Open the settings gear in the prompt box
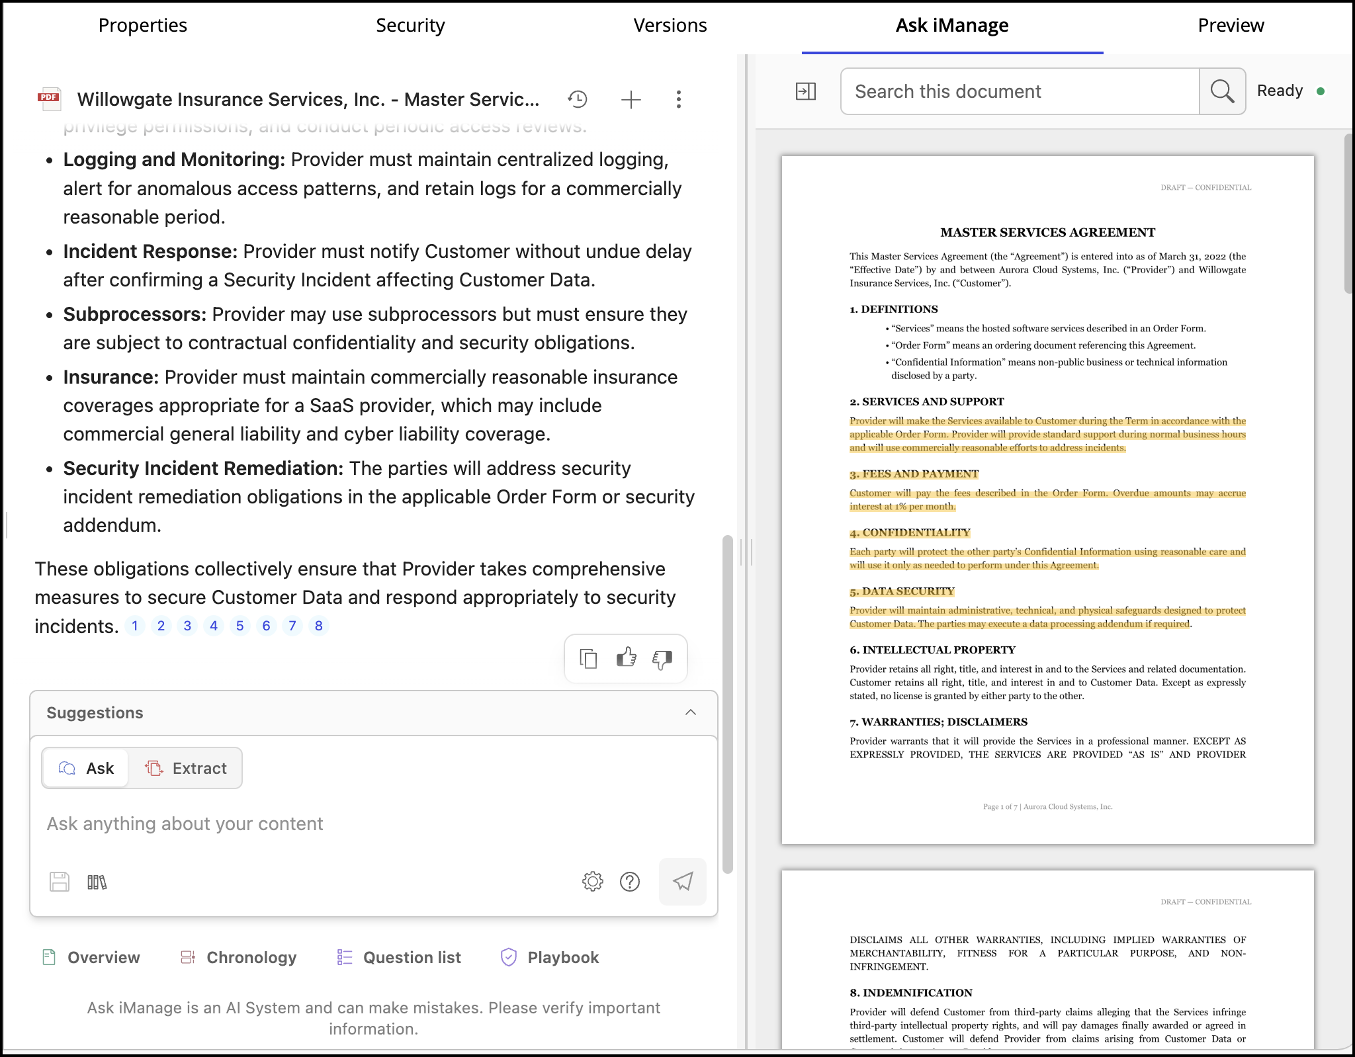This screenshot has width=1355, height=1057. [593, 881]
